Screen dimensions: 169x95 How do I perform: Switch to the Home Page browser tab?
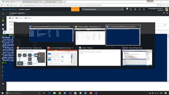click(53, 2)
